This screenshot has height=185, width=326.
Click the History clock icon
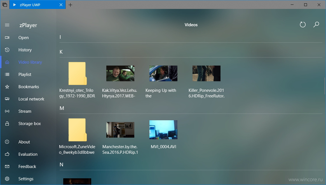point(7,50)
